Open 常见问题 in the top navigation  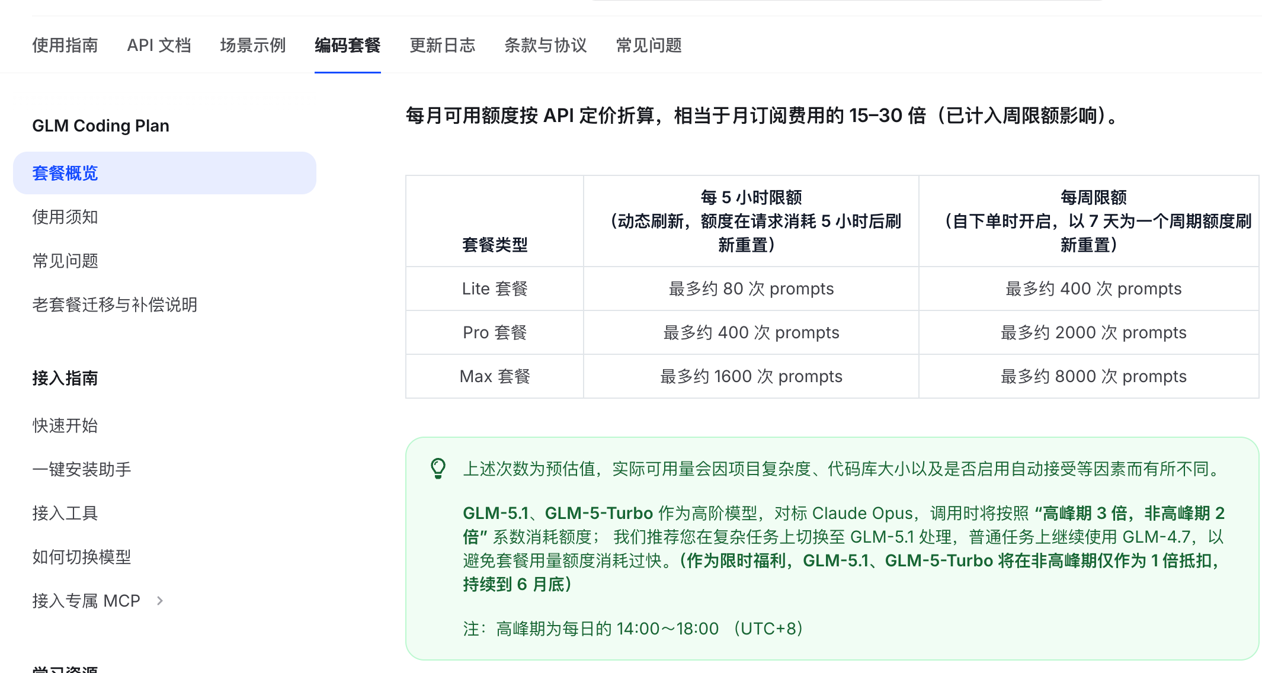pos(649,45)
